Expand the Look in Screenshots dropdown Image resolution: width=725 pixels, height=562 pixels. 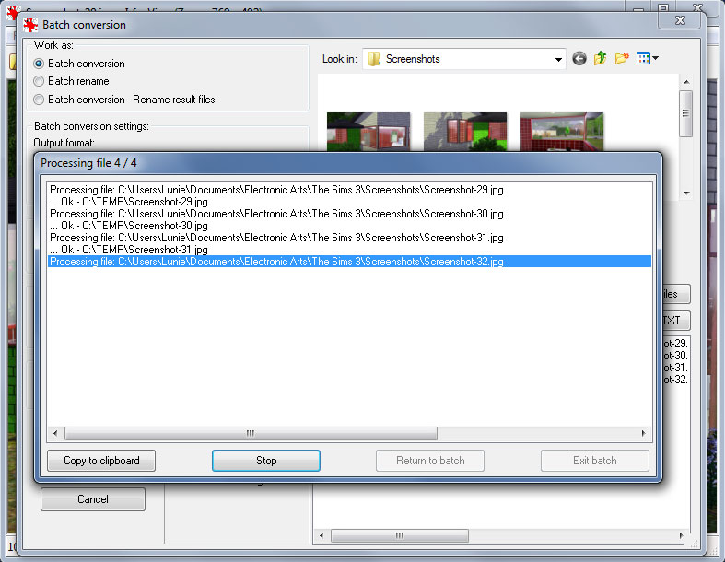558,59
